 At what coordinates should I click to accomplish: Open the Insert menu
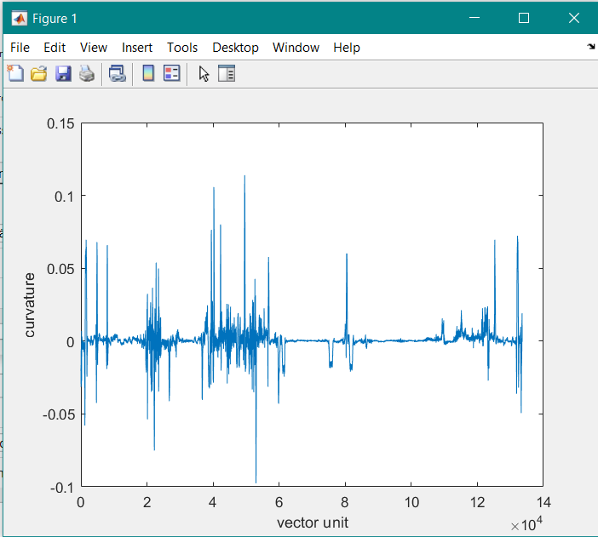tap(137, 48)
